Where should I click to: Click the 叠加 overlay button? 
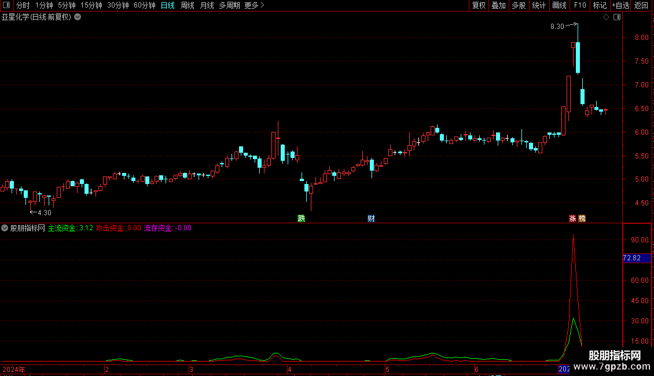[498, 5]
